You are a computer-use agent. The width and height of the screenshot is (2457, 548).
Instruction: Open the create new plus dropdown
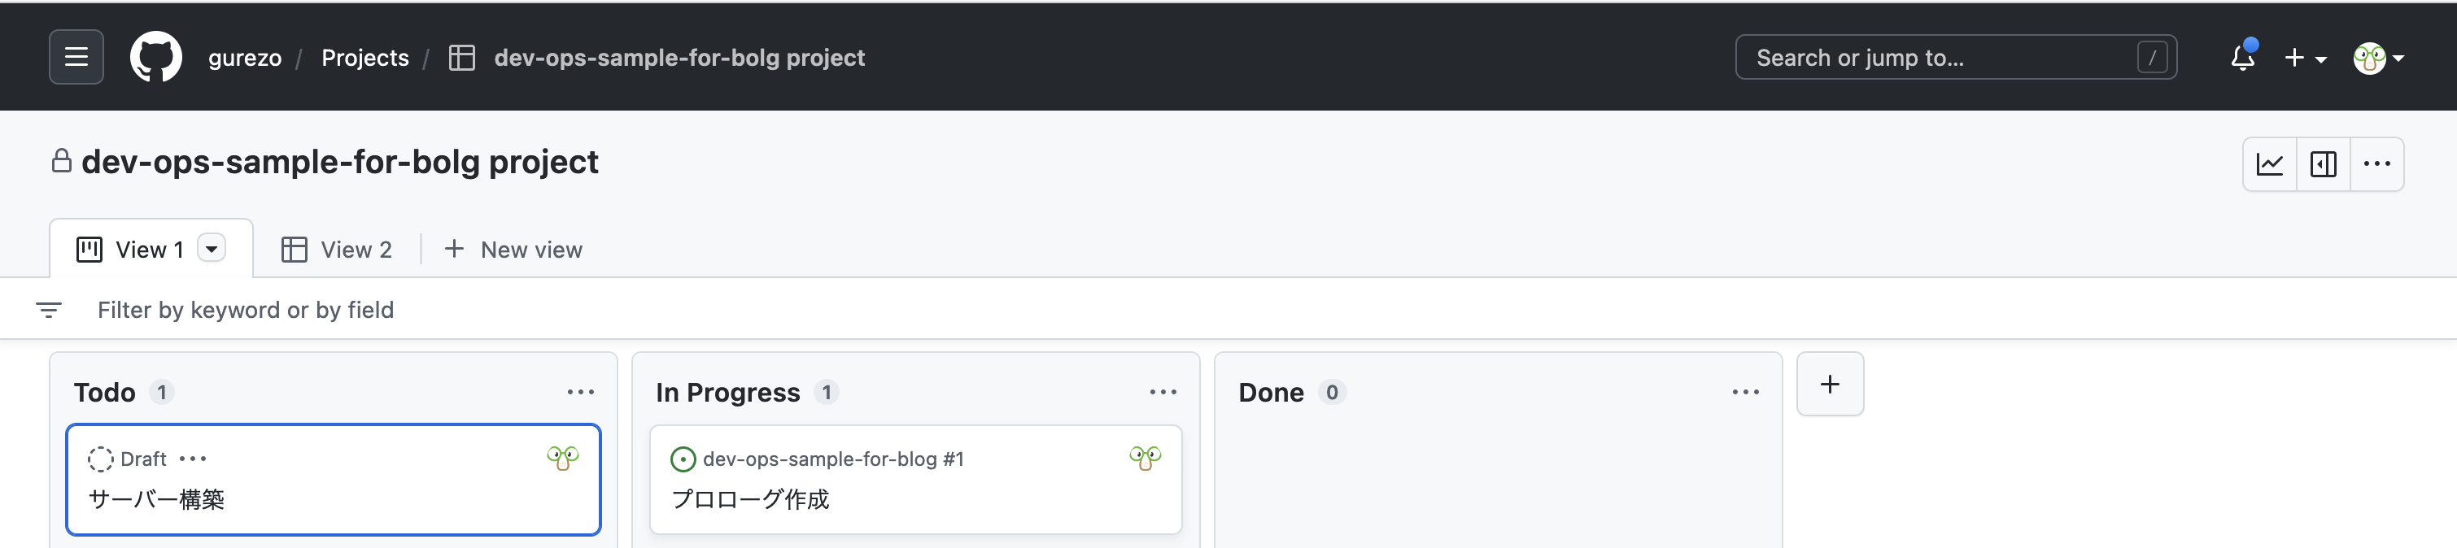(x=2304, y=59)
